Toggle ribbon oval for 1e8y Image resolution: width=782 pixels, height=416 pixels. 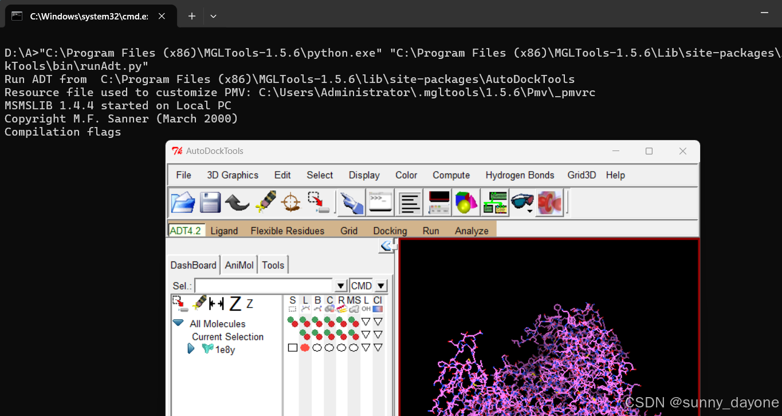[x=341, y=347]
